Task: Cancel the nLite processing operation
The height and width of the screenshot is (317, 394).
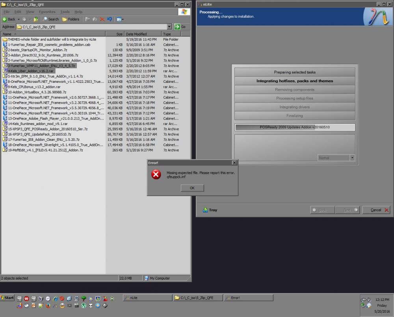Action: (x=375, y=209)
